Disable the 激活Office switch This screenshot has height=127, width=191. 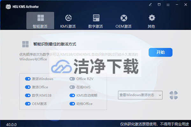click(28, 87)
